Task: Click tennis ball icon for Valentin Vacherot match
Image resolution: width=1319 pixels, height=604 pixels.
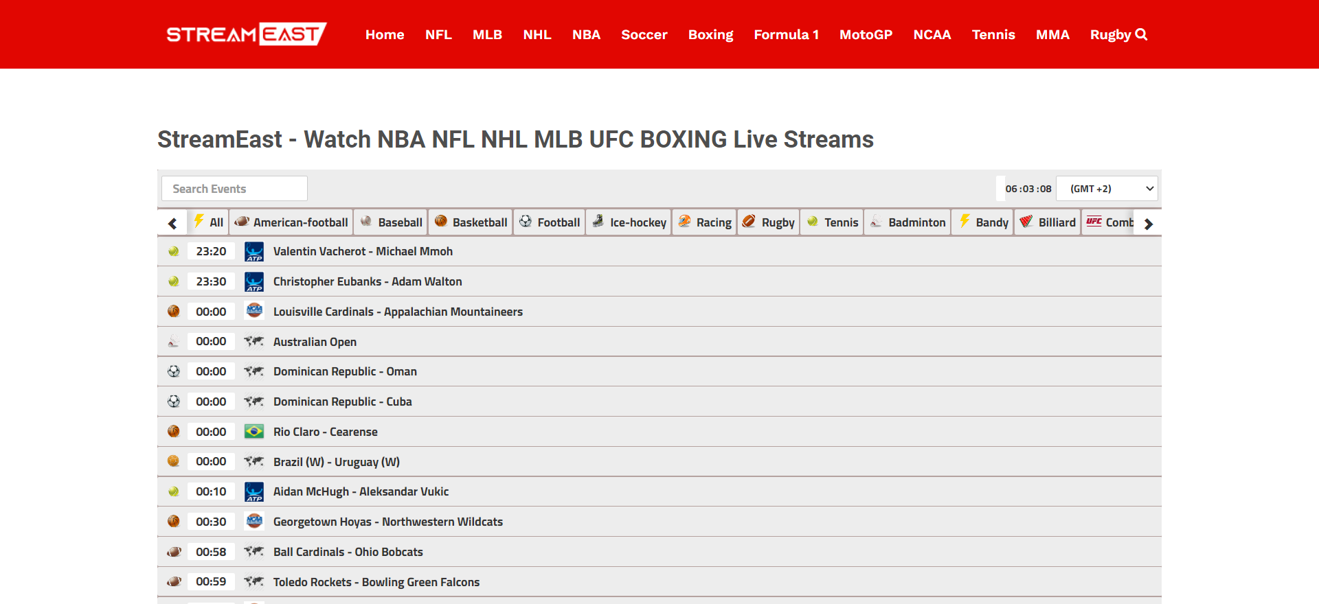Action: click(x=173, y=251)
